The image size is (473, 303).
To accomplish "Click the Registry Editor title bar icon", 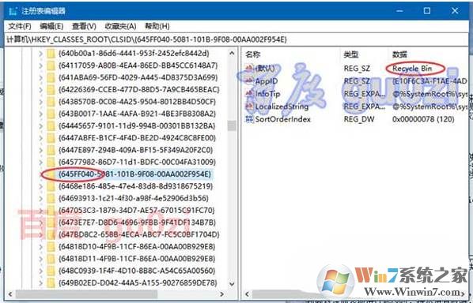I will 13,11.
